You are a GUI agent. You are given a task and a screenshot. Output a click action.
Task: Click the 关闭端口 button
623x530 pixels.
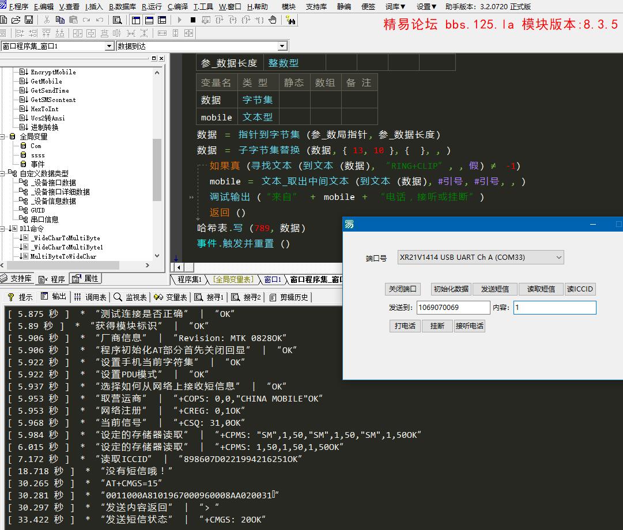pos(402,289)
